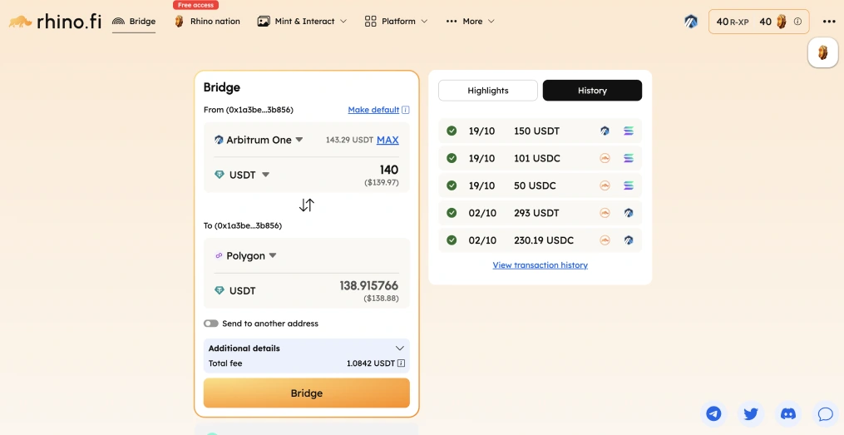Open the three-dot options menu

[829, 22]
